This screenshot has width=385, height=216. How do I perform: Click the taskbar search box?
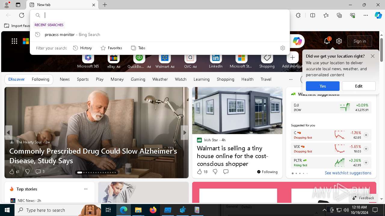(x=57, y=210)
